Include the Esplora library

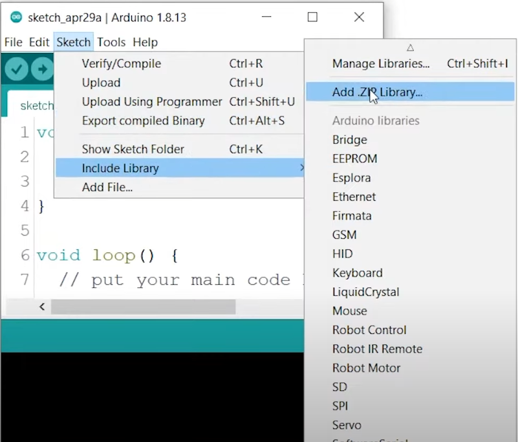pyautogui.click(x=410, y=178)
